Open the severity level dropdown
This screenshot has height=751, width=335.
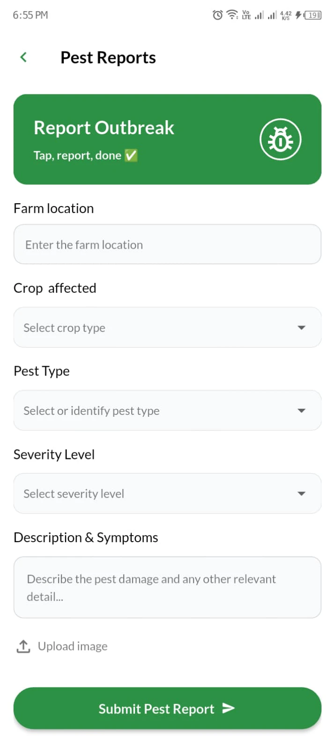pos(167,493)
